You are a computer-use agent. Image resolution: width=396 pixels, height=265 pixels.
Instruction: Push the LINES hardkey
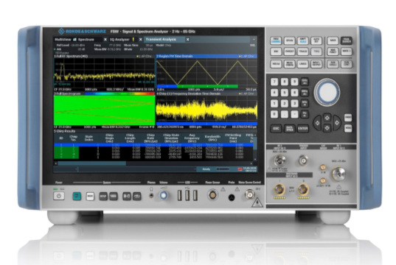pyautogui.click(x=302, y=64)
